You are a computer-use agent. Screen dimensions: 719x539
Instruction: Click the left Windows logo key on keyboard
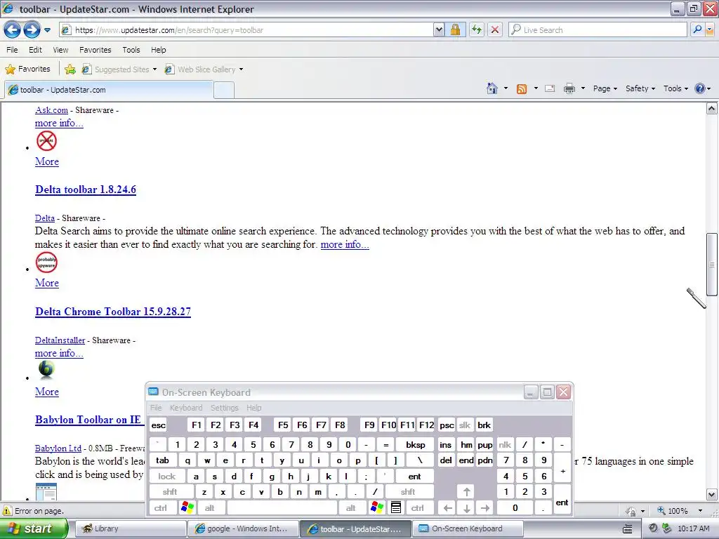(187, 508)
